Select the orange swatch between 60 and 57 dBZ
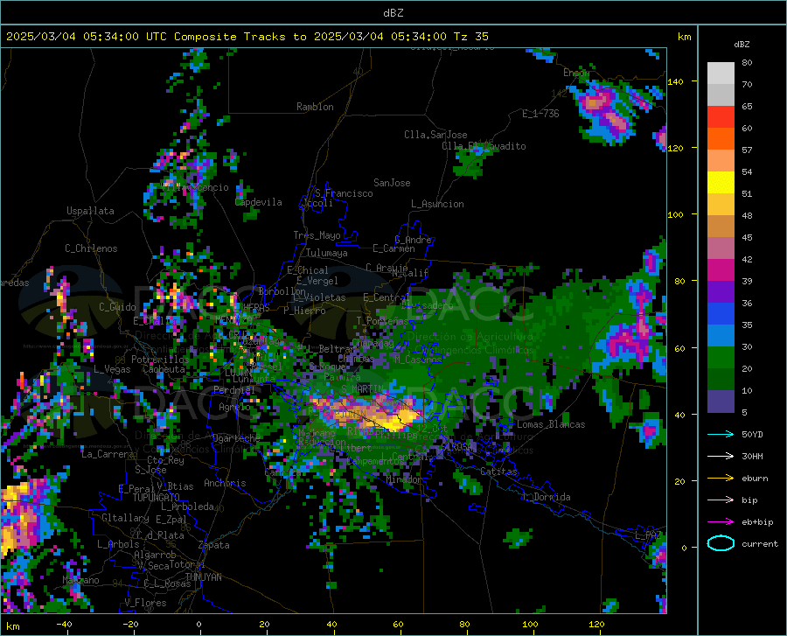The height and width of the screenshot is (636, 787). [x=721, y=139]
